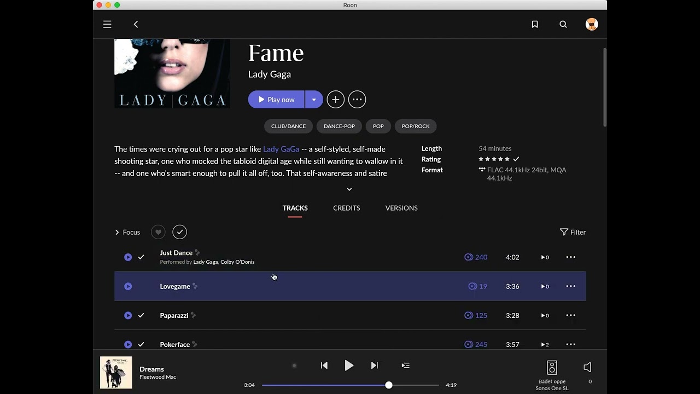
Task: Open the Fame album cover art
Action: pos(172,73)
